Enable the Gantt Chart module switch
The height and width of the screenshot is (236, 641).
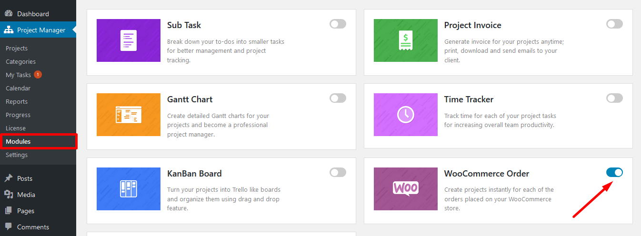pos(338,98)
